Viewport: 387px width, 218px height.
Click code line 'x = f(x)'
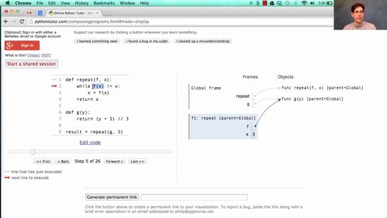(98, 93)
